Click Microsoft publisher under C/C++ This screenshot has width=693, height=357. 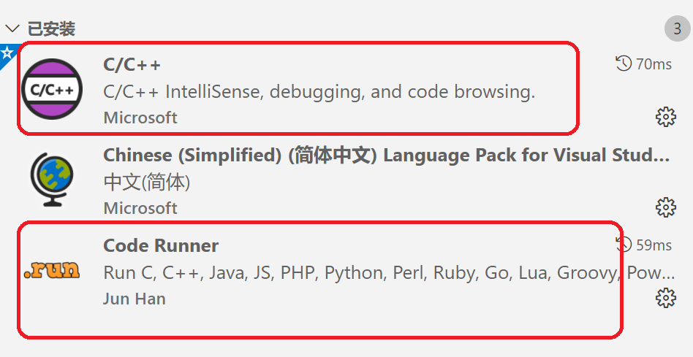[140, 118]
